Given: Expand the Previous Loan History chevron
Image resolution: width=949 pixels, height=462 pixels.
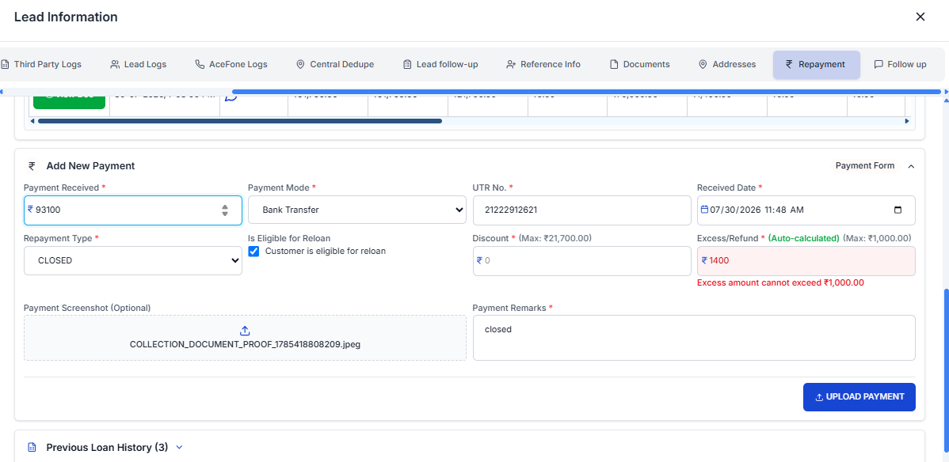Looking at the screenshot, I should coord(178,448).
